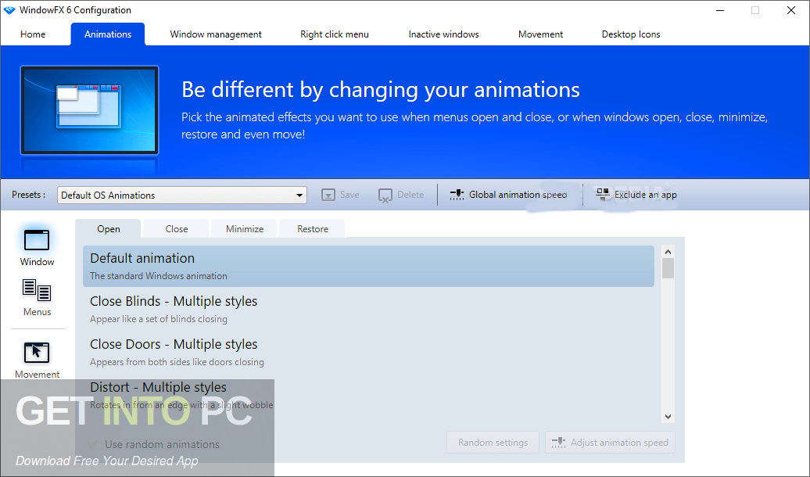810x477 pixels.
Task: Click the Exclude an app icon
Action: point(602,194)
